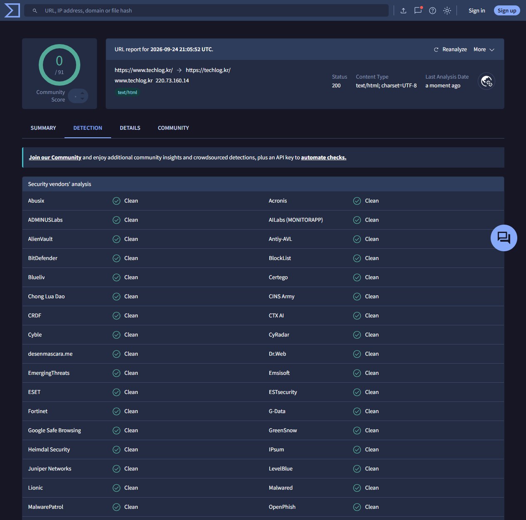Viewport: 526px width, 520px height.
Task: Click the original URL https://www.techlog.kr/
Action: point(144,70)
